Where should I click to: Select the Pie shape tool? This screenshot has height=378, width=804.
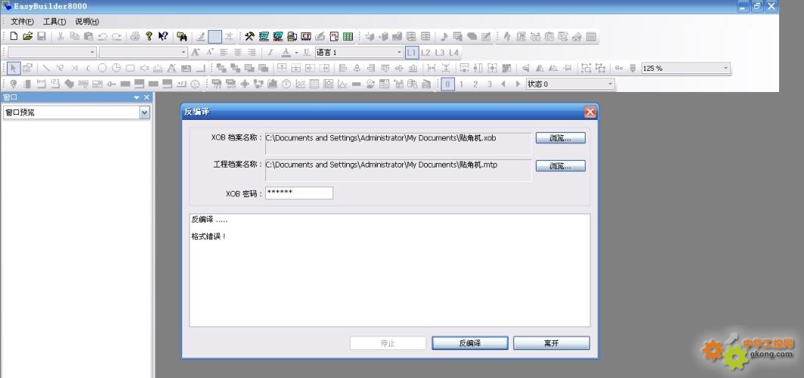[116, 68]
